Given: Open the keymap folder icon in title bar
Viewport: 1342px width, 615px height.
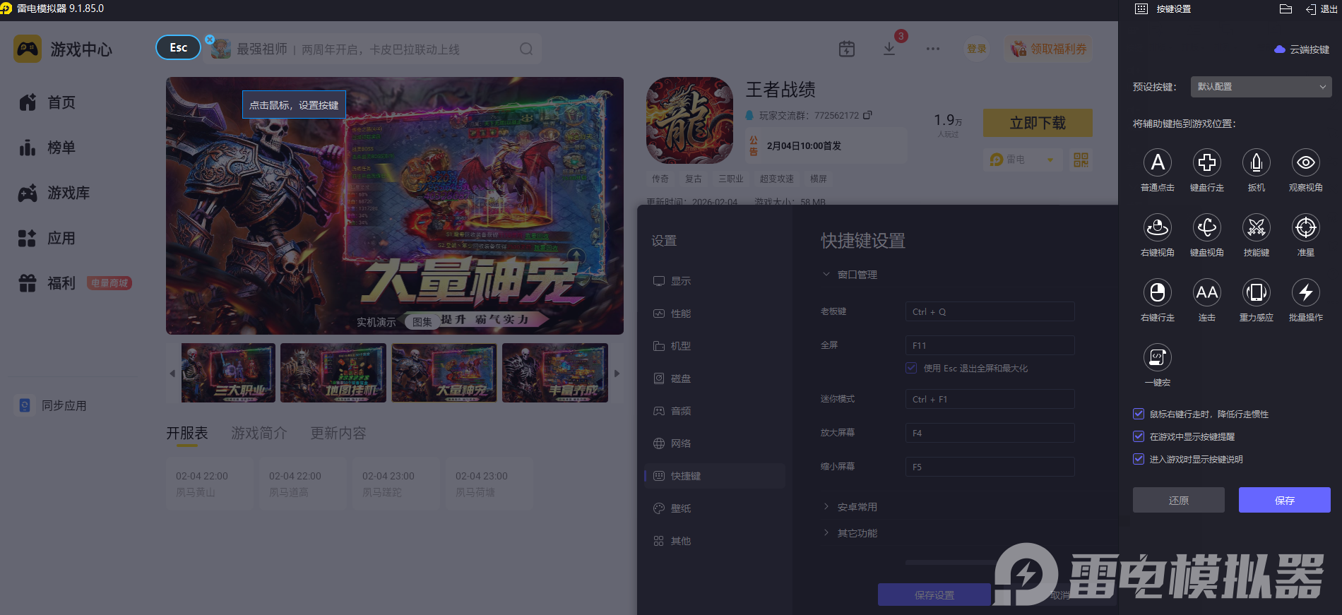Looking at the screenshot, I should click(x=1285, y=9).
